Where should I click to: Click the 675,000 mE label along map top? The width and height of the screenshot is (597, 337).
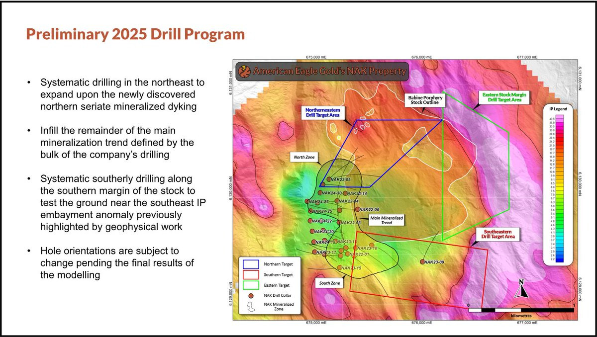(x=317, y=57)
